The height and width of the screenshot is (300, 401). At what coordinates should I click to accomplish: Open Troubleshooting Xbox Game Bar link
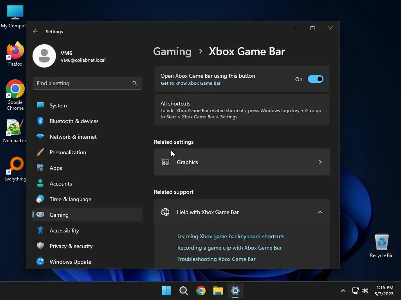click(x=216, y=259)
